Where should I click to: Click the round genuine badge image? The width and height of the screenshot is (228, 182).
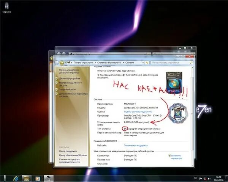178,113
